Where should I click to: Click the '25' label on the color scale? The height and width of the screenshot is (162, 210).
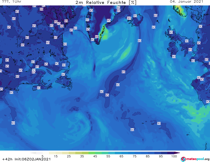[69, 156]
